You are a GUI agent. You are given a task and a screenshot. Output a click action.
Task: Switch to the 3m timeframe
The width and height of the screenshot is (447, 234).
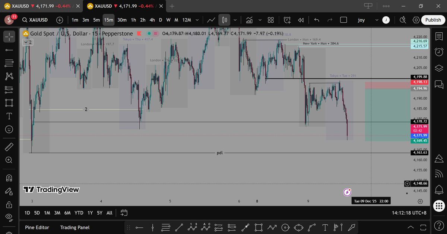(x=86, y=20)
